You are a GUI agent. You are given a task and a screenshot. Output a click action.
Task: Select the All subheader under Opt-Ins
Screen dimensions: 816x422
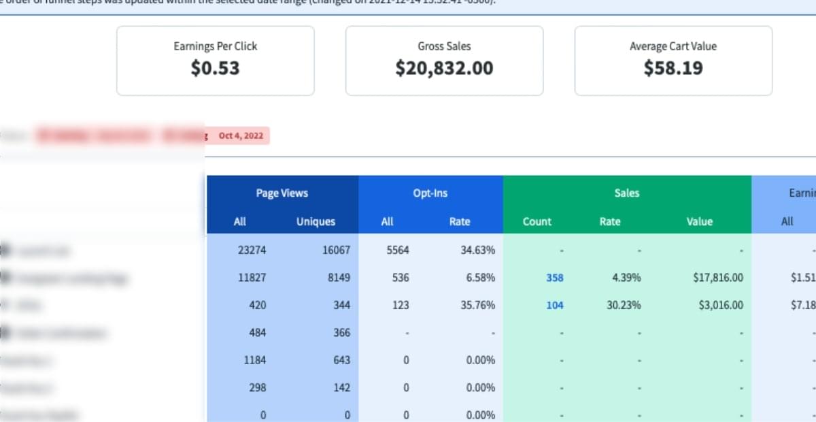coord(387,221)
